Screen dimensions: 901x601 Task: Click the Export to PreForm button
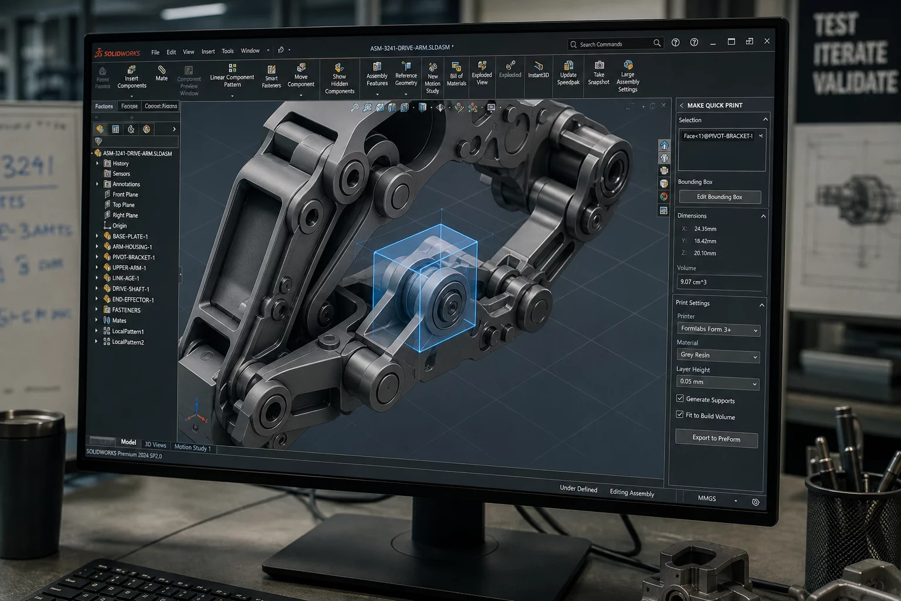click(x=716, y=438)
